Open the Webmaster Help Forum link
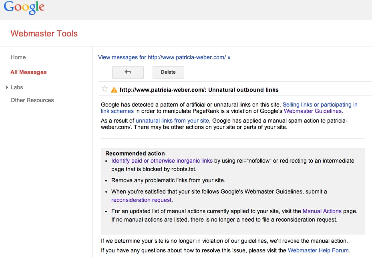This screenshot has height=258, width=372. [319, 251]
